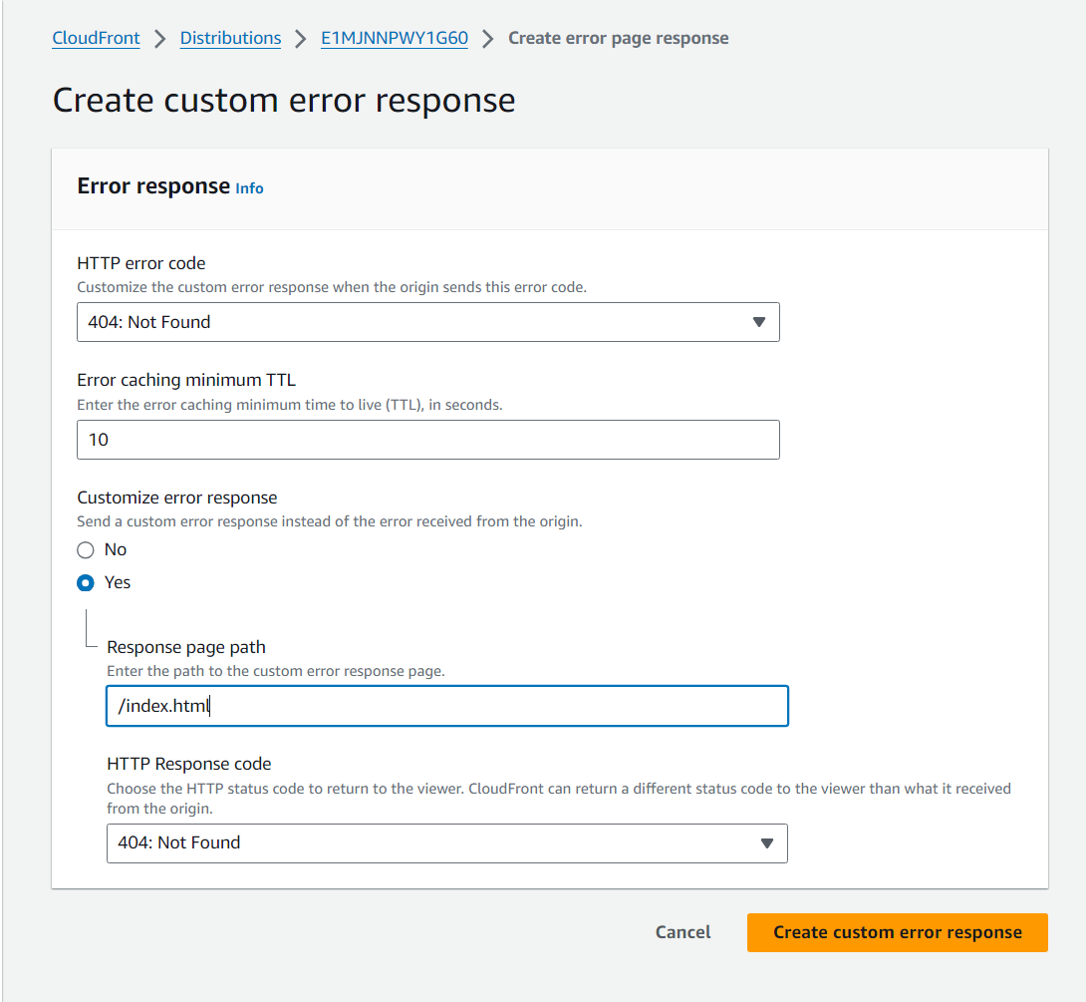This screenshot has height=1002, width=1086.
Task: Open distribution E1MJNNPWY1G60 breadcrumb
Action: coord(395,38)
